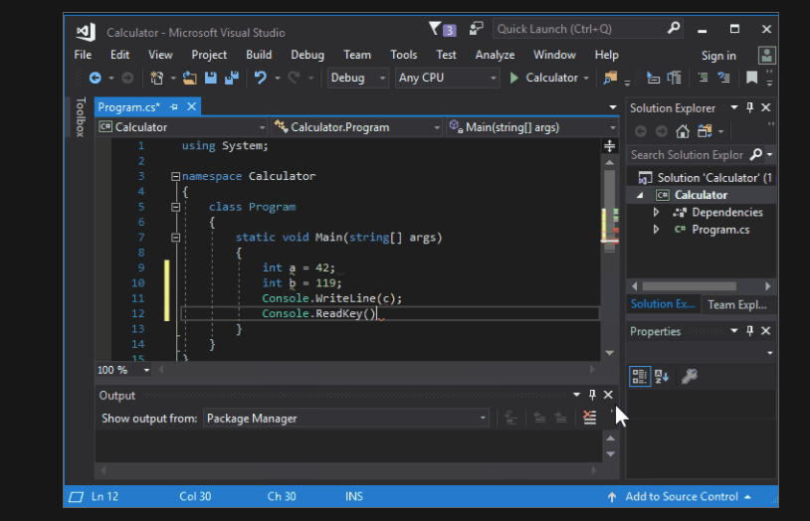Image resolution: width=810 pixels, height=521 pixels.
Task: Click the Quick Launch magnifier icon
Action: pyautogui.click(x=673, y=28)
